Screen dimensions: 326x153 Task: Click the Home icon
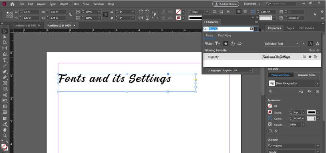tap(12, 4)
